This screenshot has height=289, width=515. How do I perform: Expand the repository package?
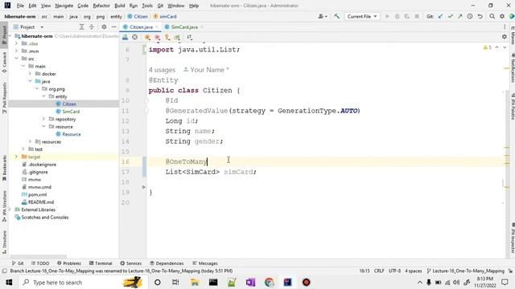[x=43, y=119]
